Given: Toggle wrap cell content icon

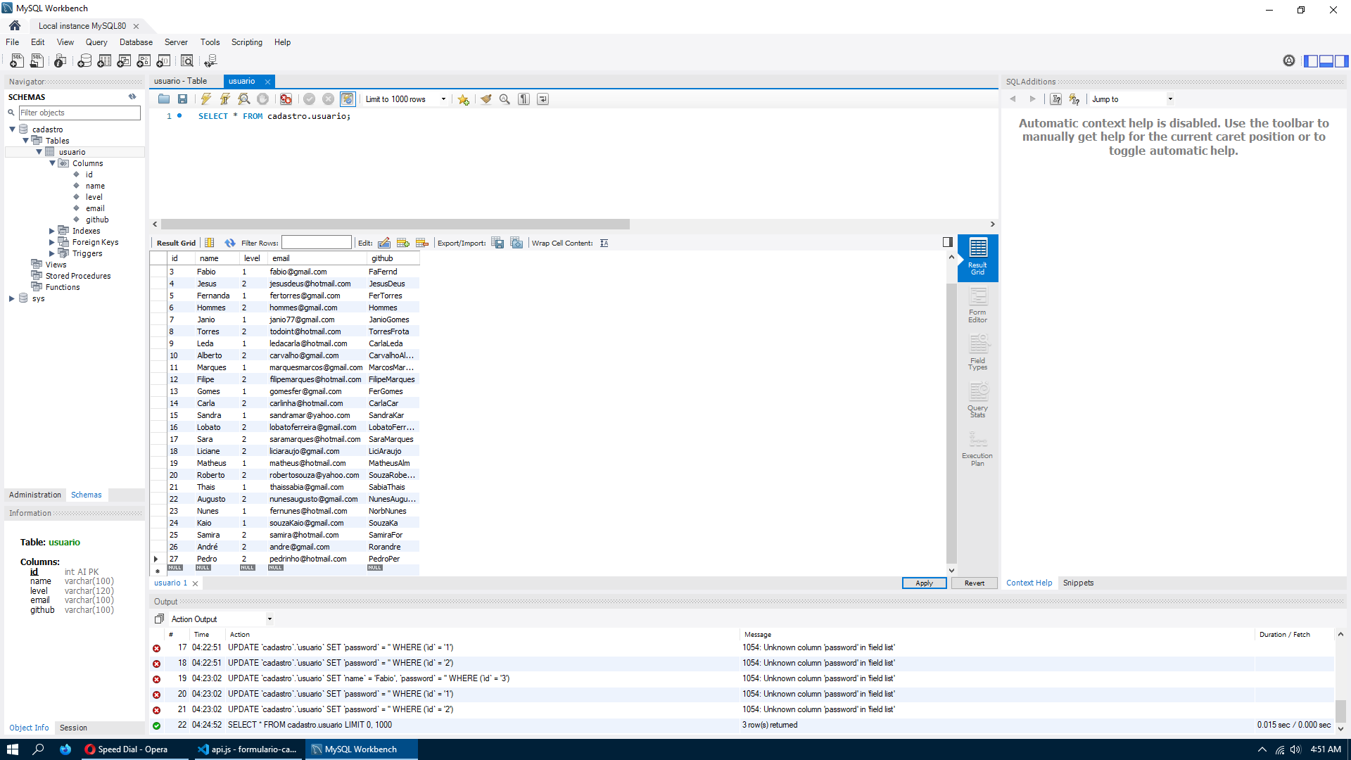Looking at the screenshot, I should (604, 243).
